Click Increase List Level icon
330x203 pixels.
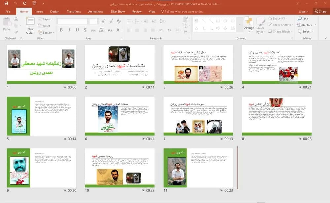click(154, 21)
